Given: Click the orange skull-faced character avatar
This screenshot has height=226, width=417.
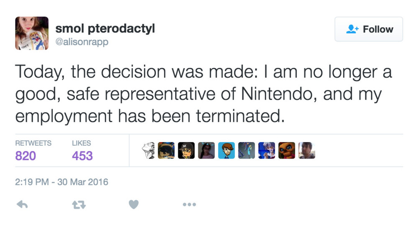Looking at the screenshot, I should 287,151.
